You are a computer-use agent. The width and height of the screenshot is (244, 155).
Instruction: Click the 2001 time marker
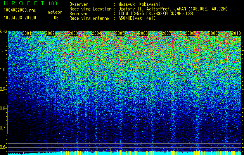click(x=27, y=33)
